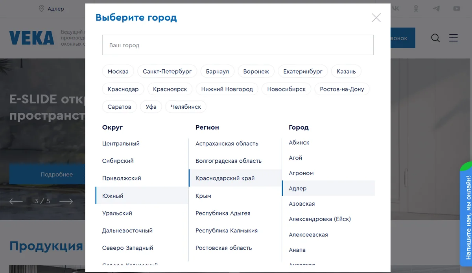472x273 pixels.
Task: Choose Барнаул city chip
Action: point(218,71)
